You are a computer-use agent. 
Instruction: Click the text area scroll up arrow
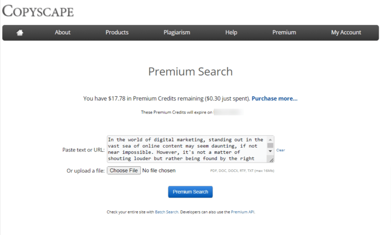pyautogui.click(x=270, y=140)
